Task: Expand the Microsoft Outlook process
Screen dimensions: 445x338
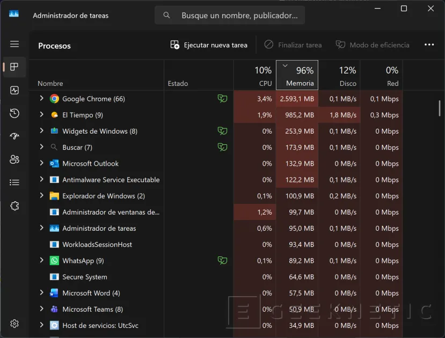Action: pyautogui.click(x=41, y=163)
